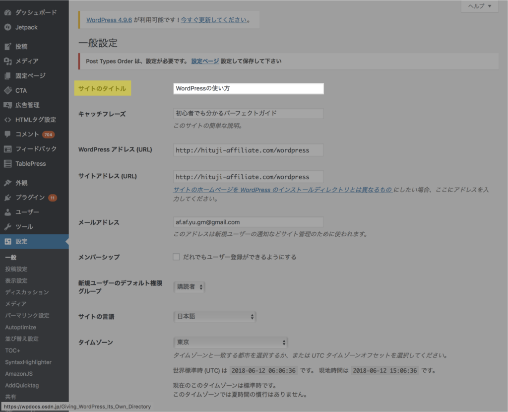
Task: Click the サイトのタイトル input field
Action: 249,88
